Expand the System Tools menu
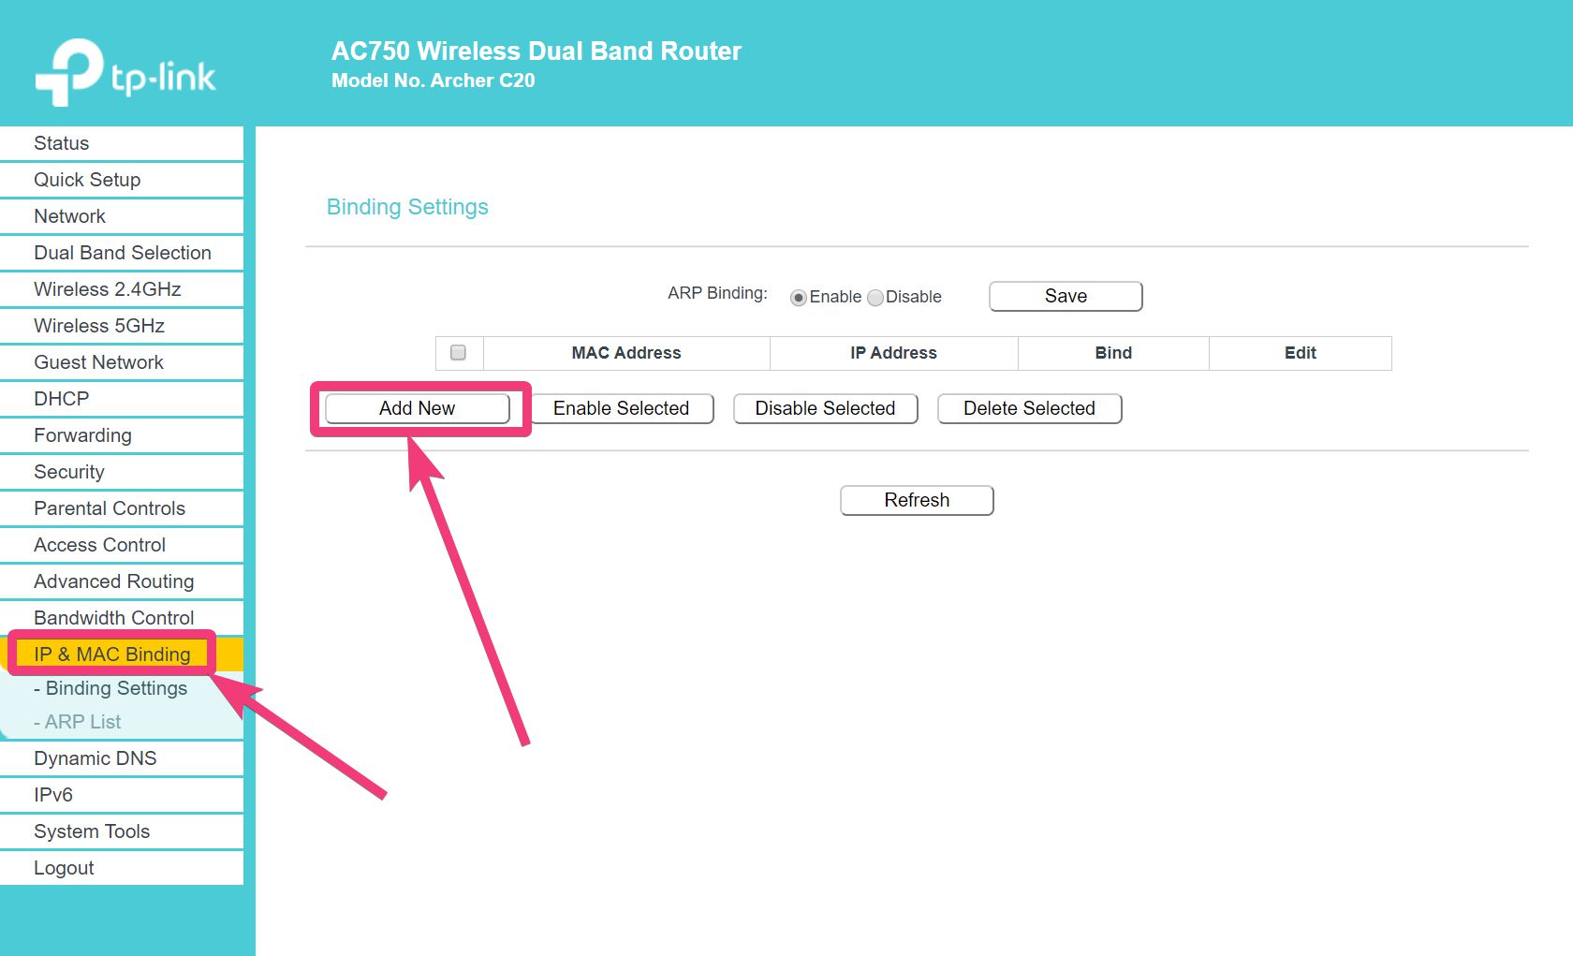Viewport: 1573px width, 956px height. tap(92, 831)
